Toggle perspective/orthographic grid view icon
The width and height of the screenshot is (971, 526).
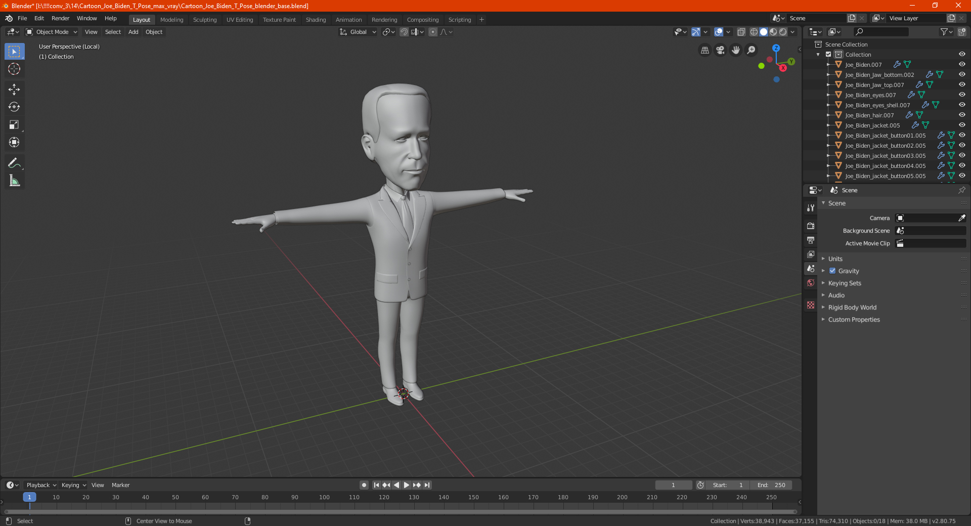(x=704, y=50)
